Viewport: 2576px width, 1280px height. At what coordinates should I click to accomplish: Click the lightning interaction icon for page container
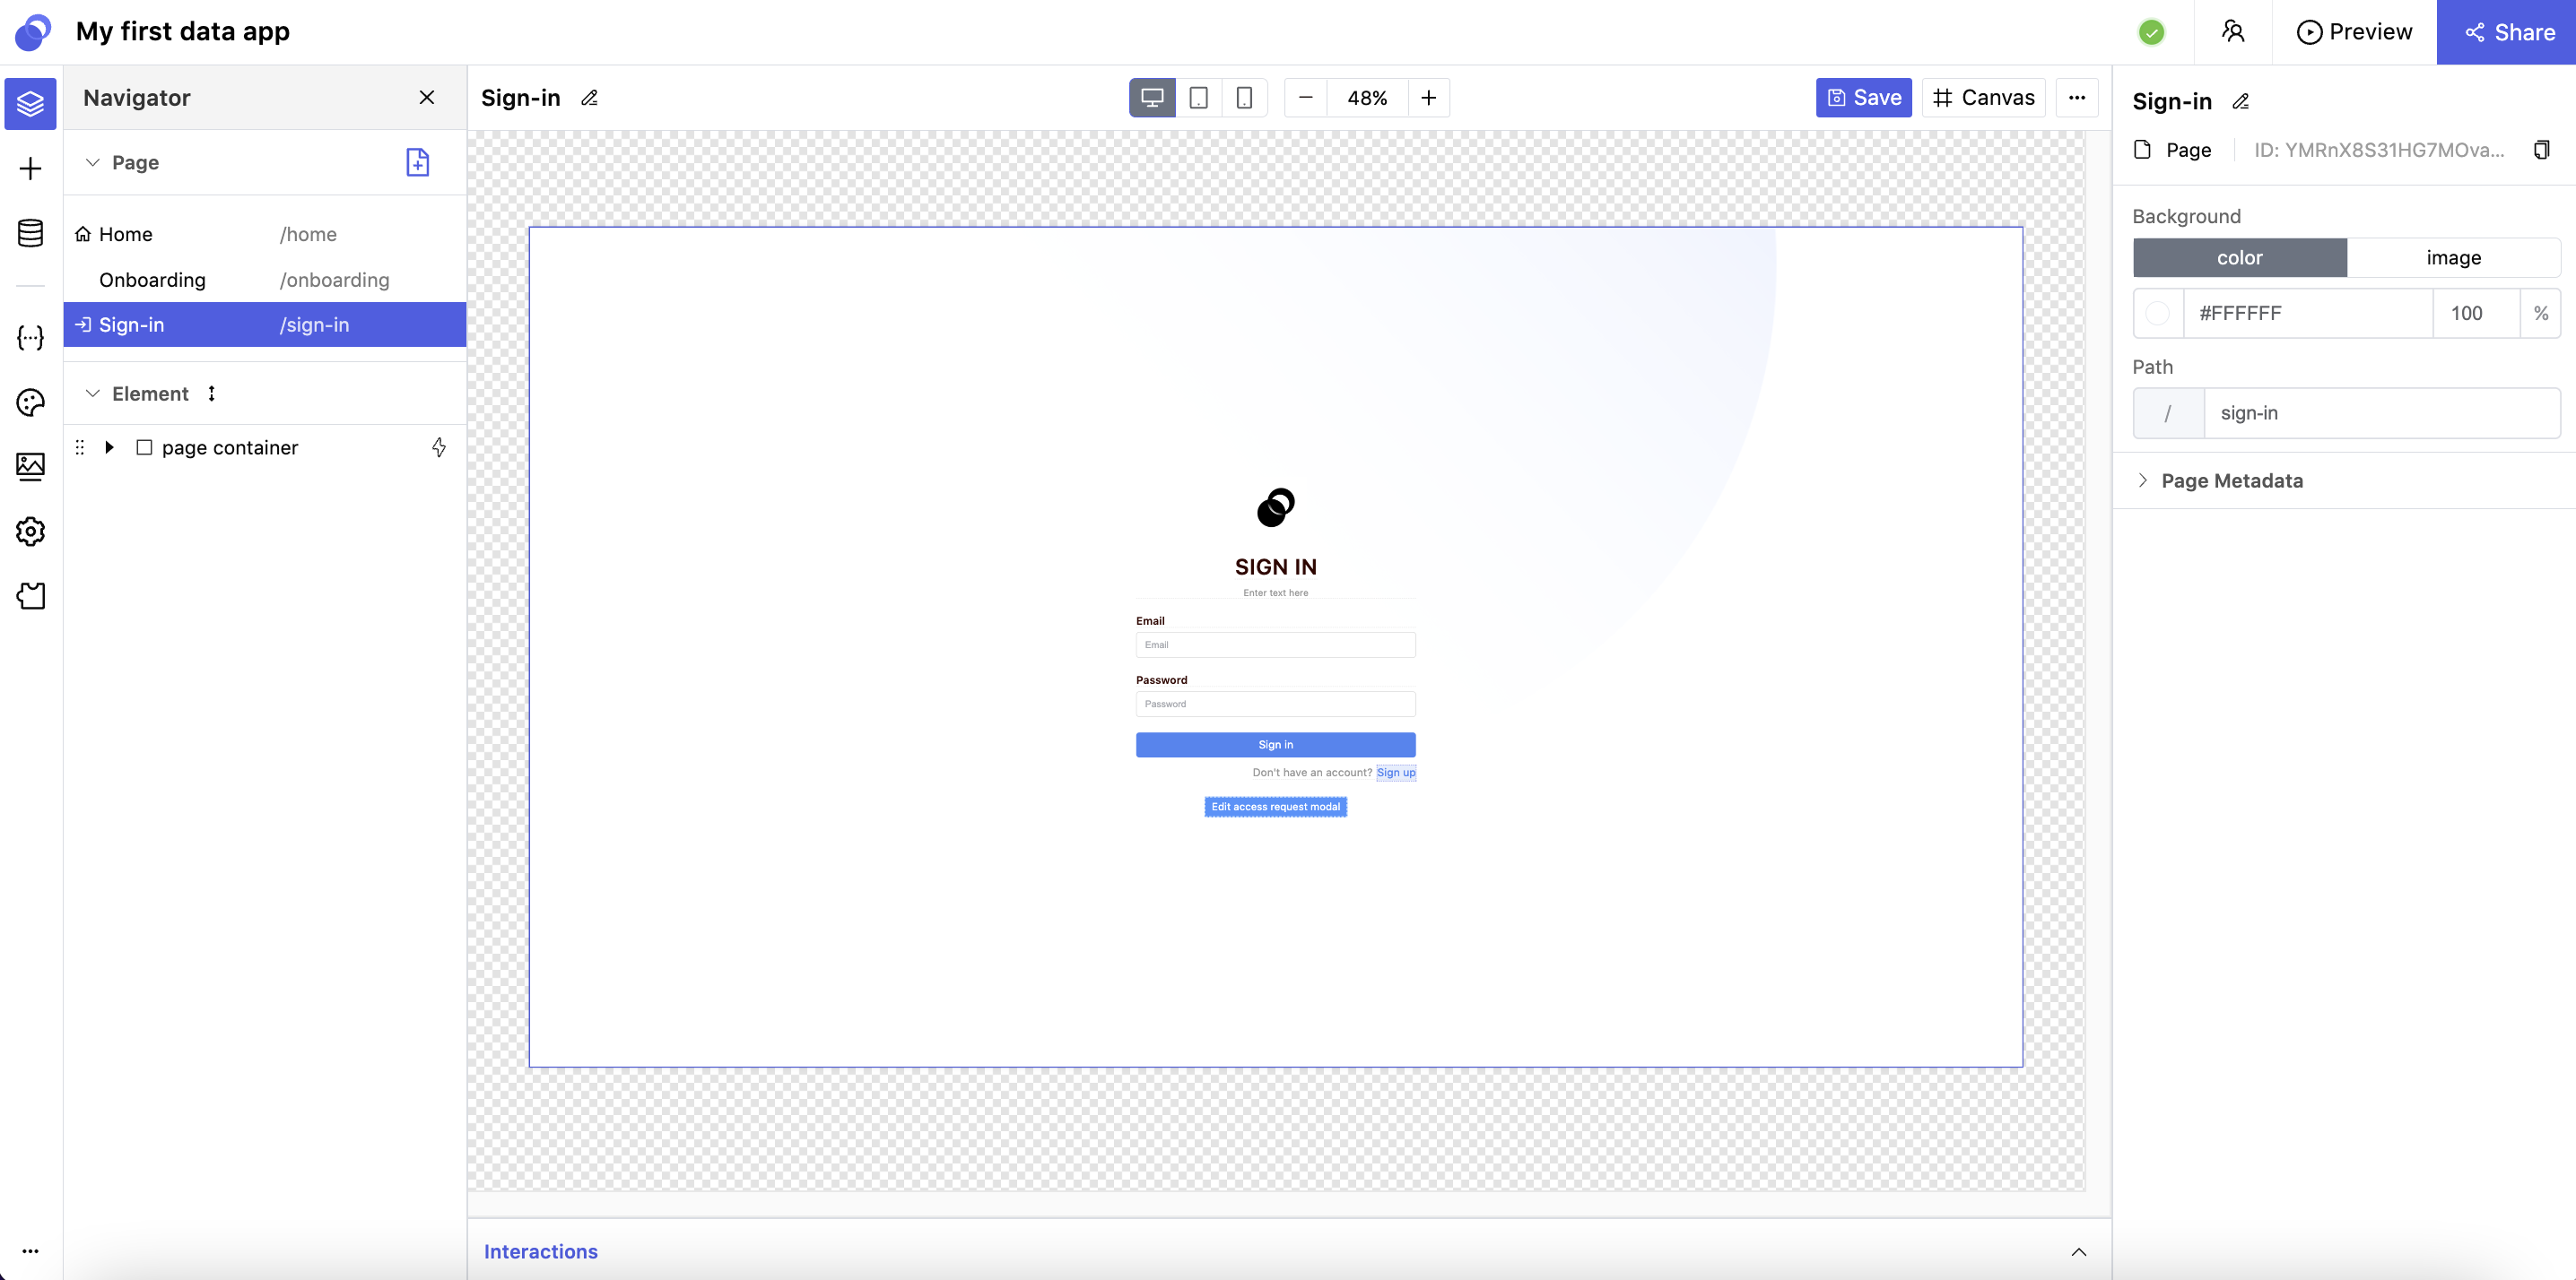[438, 447]
